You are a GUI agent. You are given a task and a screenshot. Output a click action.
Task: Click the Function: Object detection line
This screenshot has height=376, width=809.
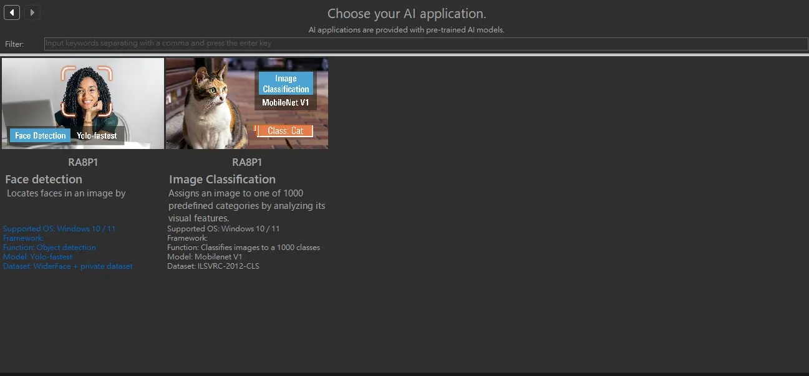pyautogui.click(x=50, y=248)
